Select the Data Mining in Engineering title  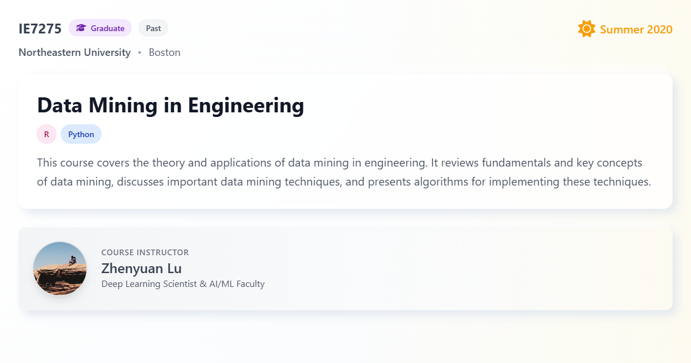[x=170, y=105]
